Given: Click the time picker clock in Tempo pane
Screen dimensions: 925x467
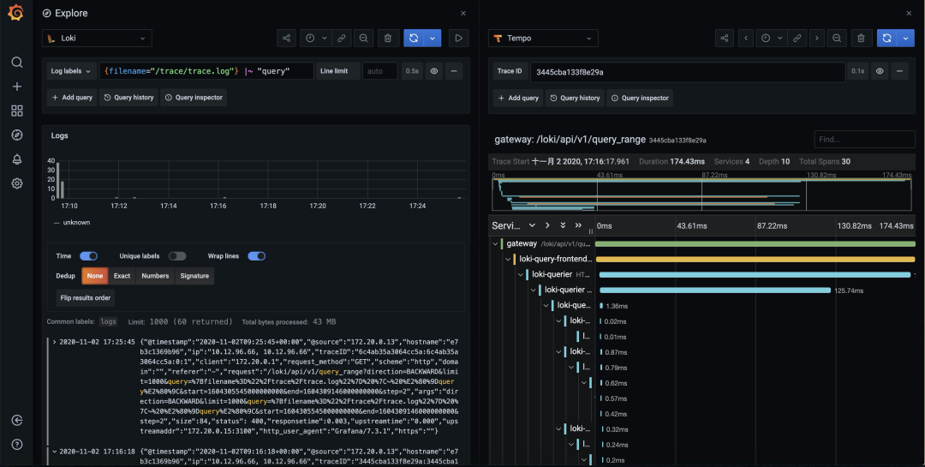Looking at the screenshot, I should (x=766, y=38).
